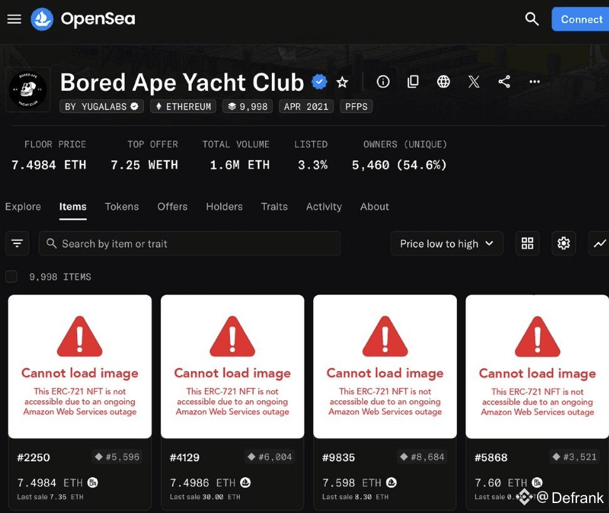Click marketplace icon beside 7.4984 ETH price
609x513 pixels.
pyautogui.click(x=93, y=482)
